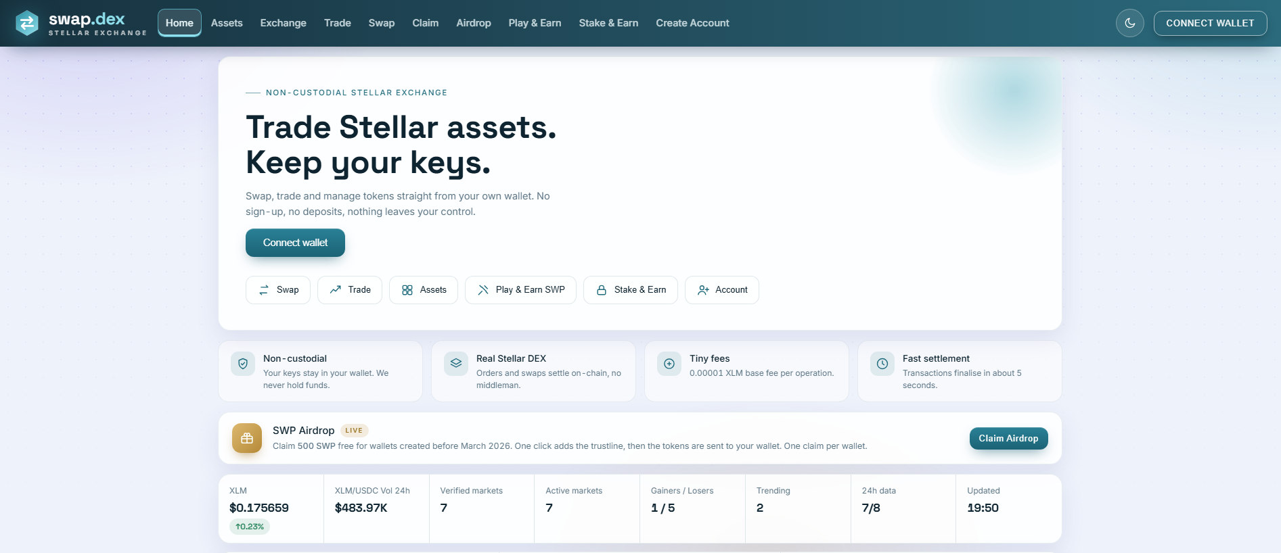The height and width of the screenshot is (553, 1281).
Task: Click the swords icon in Play & Earn SWP chip
Action: tap(483, 290)
